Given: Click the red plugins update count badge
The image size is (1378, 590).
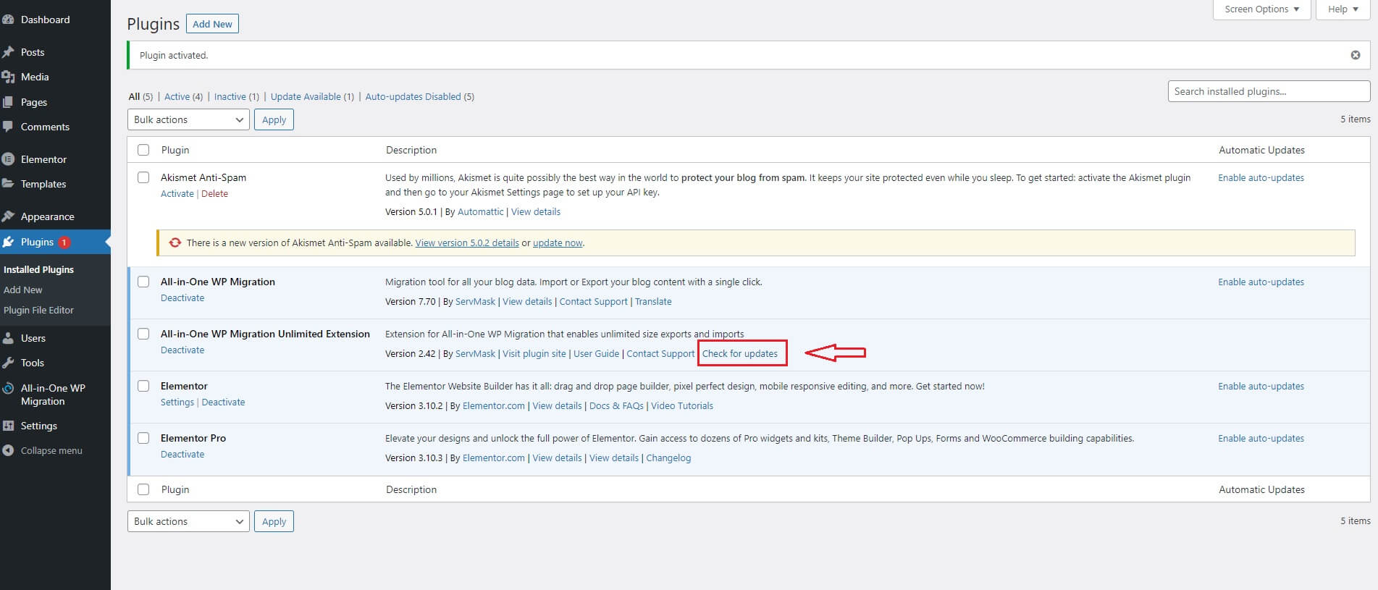Looking at the screenshot, I should [x=64, y=243].
